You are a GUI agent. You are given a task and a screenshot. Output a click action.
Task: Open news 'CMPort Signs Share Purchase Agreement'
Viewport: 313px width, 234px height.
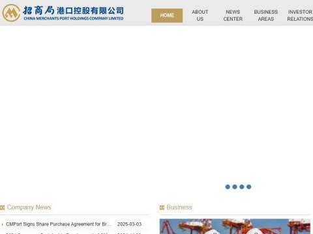click(58, 224)
